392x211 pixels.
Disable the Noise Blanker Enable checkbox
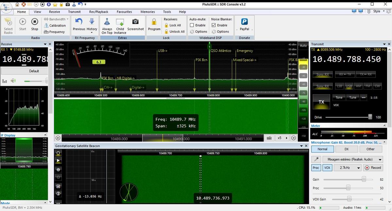(214, 25)
